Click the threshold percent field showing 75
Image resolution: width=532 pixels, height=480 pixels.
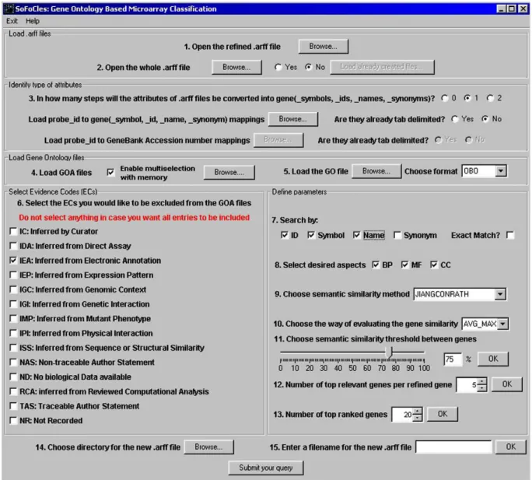click(453, 359)
